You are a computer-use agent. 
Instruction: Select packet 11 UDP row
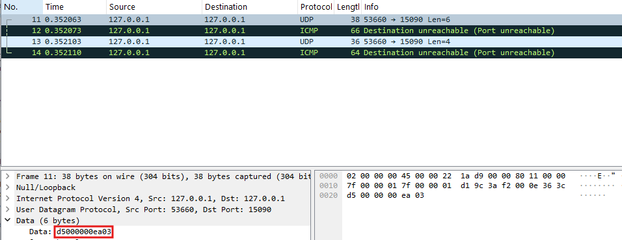312,19
